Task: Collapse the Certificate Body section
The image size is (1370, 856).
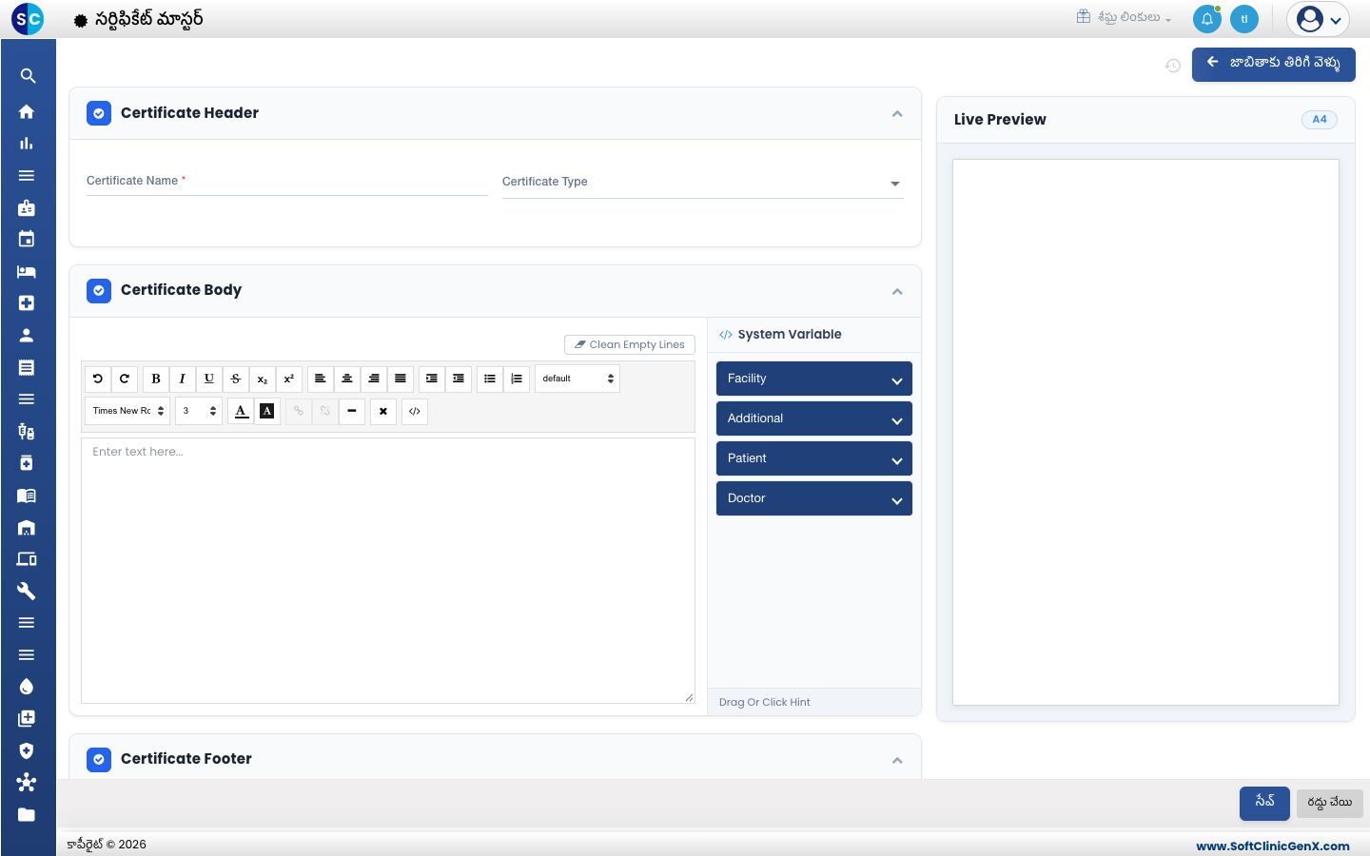Action: [897, 291]
